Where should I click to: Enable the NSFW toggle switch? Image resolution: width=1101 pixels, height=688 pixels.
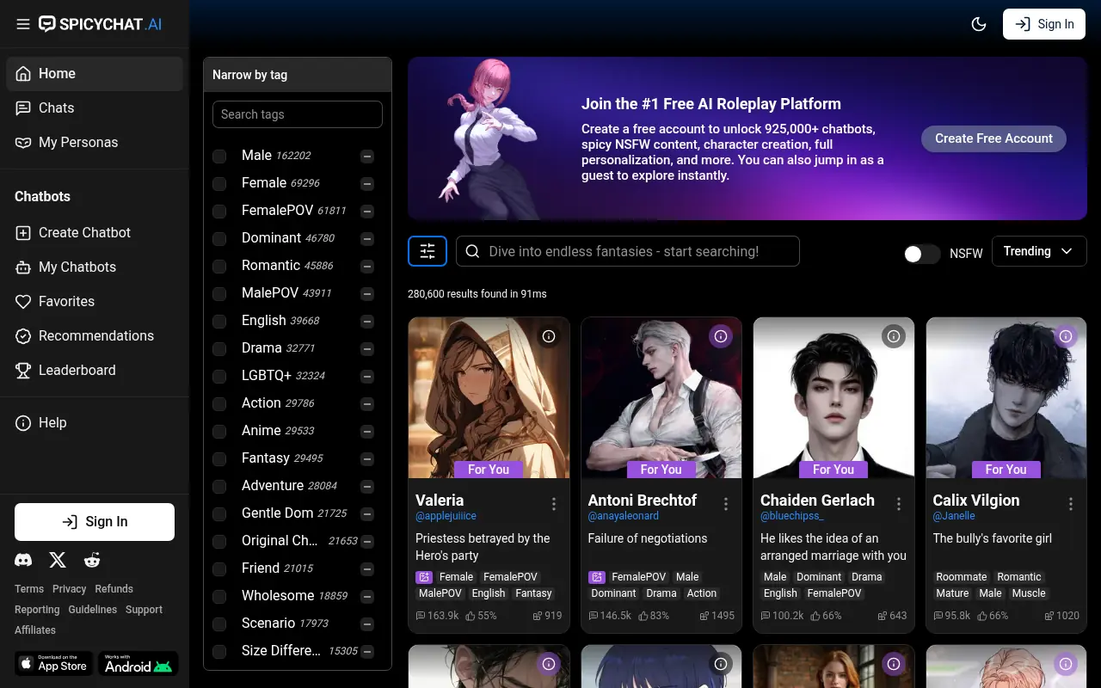[921, 254]
